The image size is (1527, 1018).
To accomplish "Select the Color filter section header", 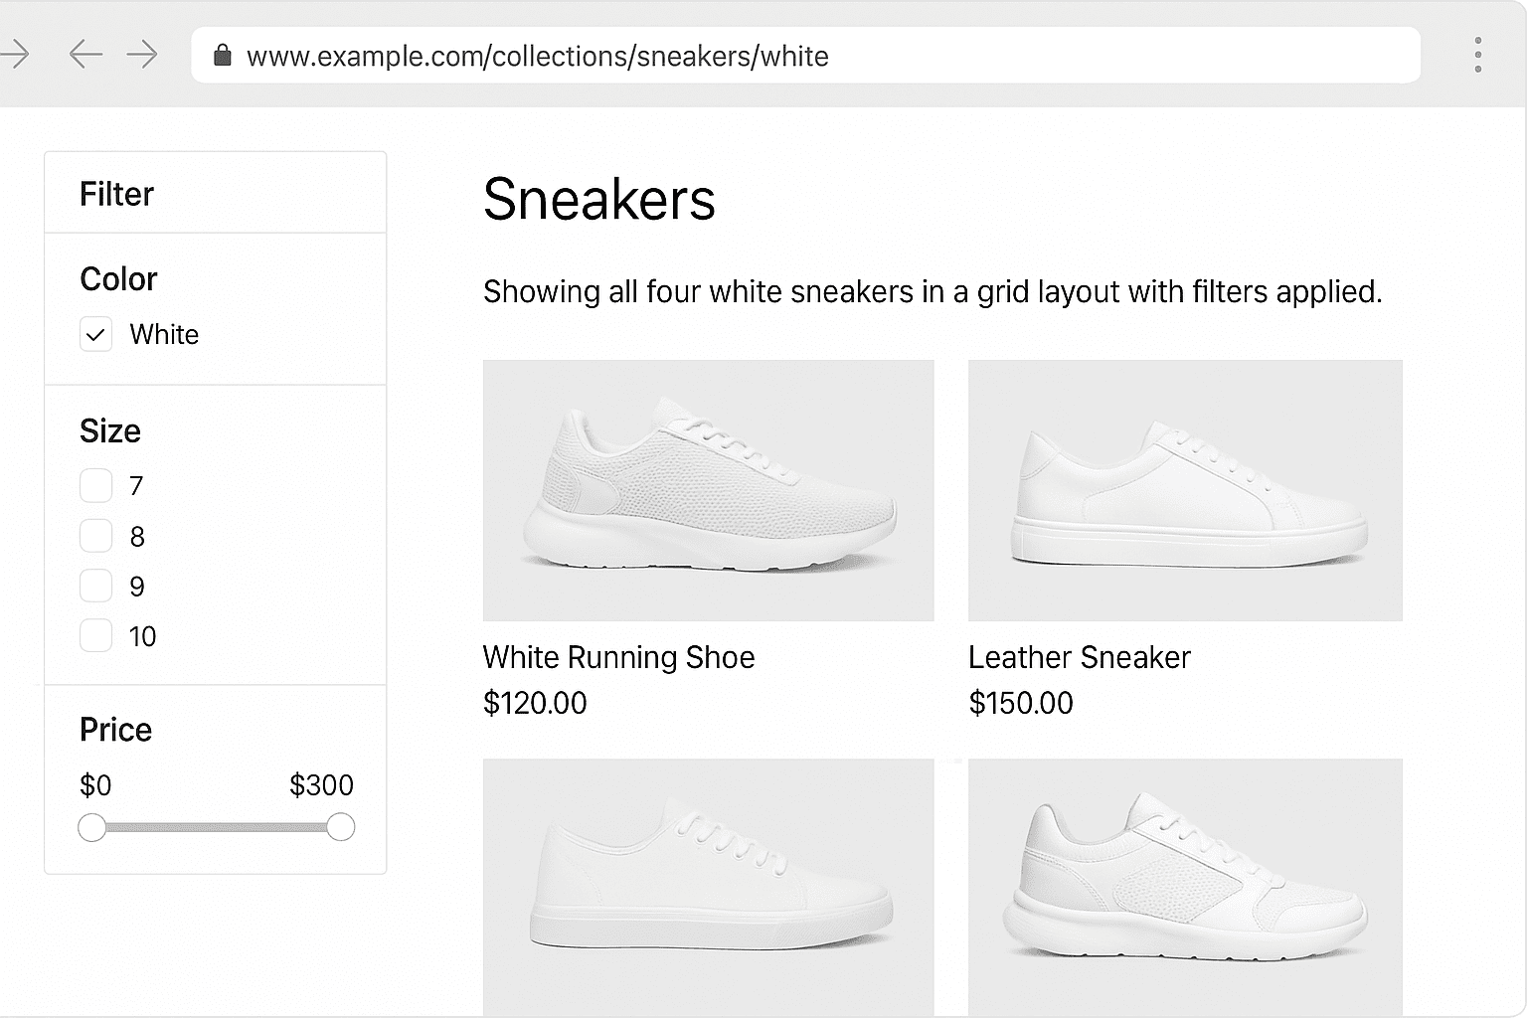I will (x=118, y=278).
